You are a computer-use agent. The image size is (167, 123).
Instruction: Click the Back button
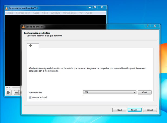tap(119, 110)
